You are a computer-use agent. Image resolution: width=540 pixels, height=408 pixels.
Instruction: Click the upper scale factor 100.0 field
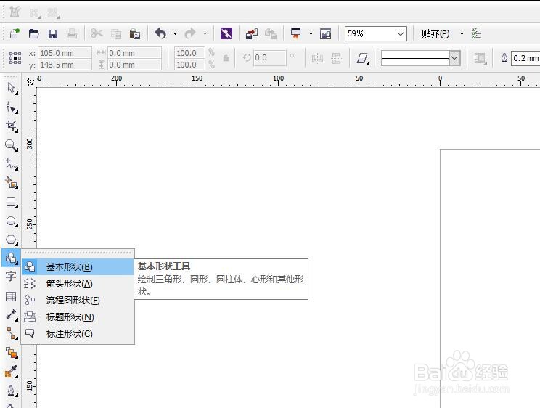coord(189,53)
